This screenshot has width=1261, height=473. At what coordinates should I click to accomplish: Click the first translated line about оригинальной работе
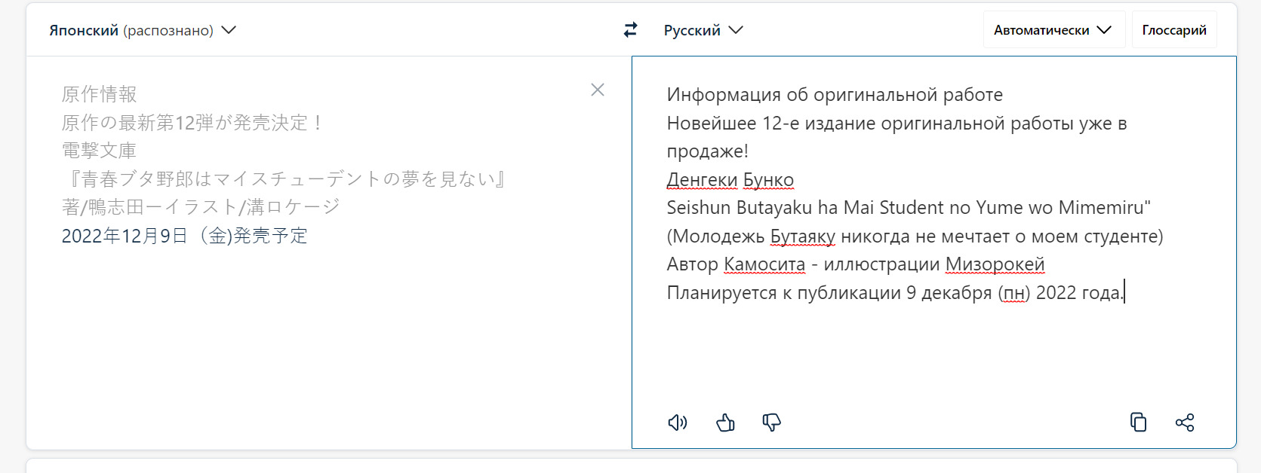[x=834, y=95]
